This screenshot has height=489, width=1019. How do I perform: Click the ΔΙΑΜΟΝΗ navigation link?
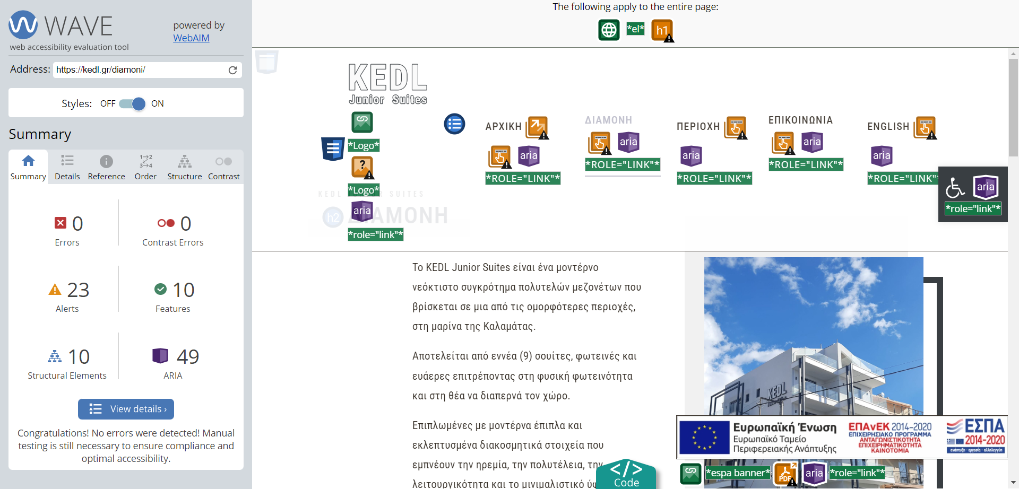(x=609, y=120)
